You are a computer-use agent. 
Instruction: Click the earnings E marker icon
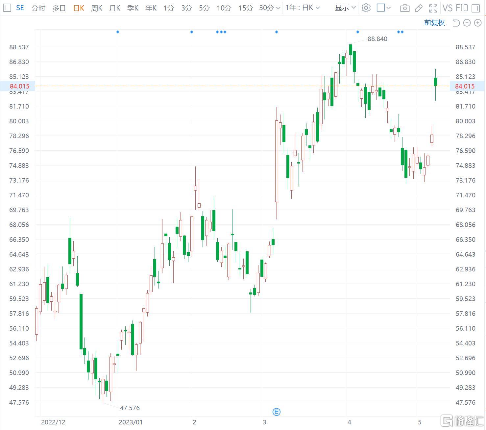tap(277, 412)
